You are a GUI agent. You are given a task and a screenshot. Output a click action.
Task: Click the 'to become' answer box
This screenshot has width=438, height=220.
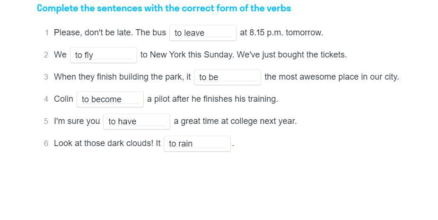(110, 99)
